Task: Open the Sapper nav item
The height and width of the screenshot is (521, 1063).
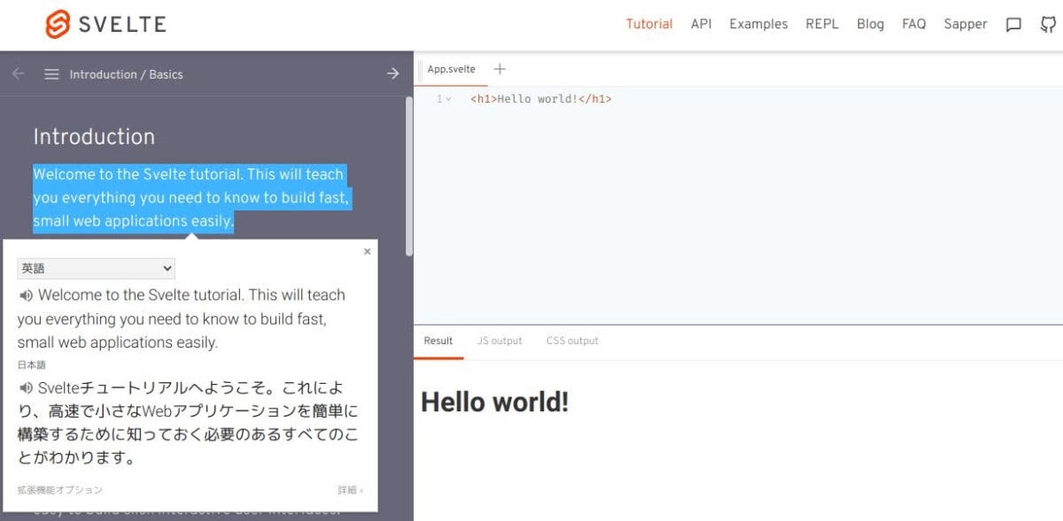Action: tap(966, 24)
